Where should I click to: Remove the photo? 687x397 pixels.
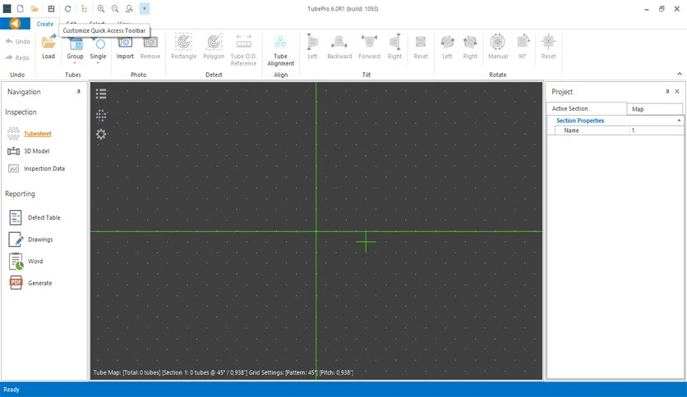[x=150, y=48]
